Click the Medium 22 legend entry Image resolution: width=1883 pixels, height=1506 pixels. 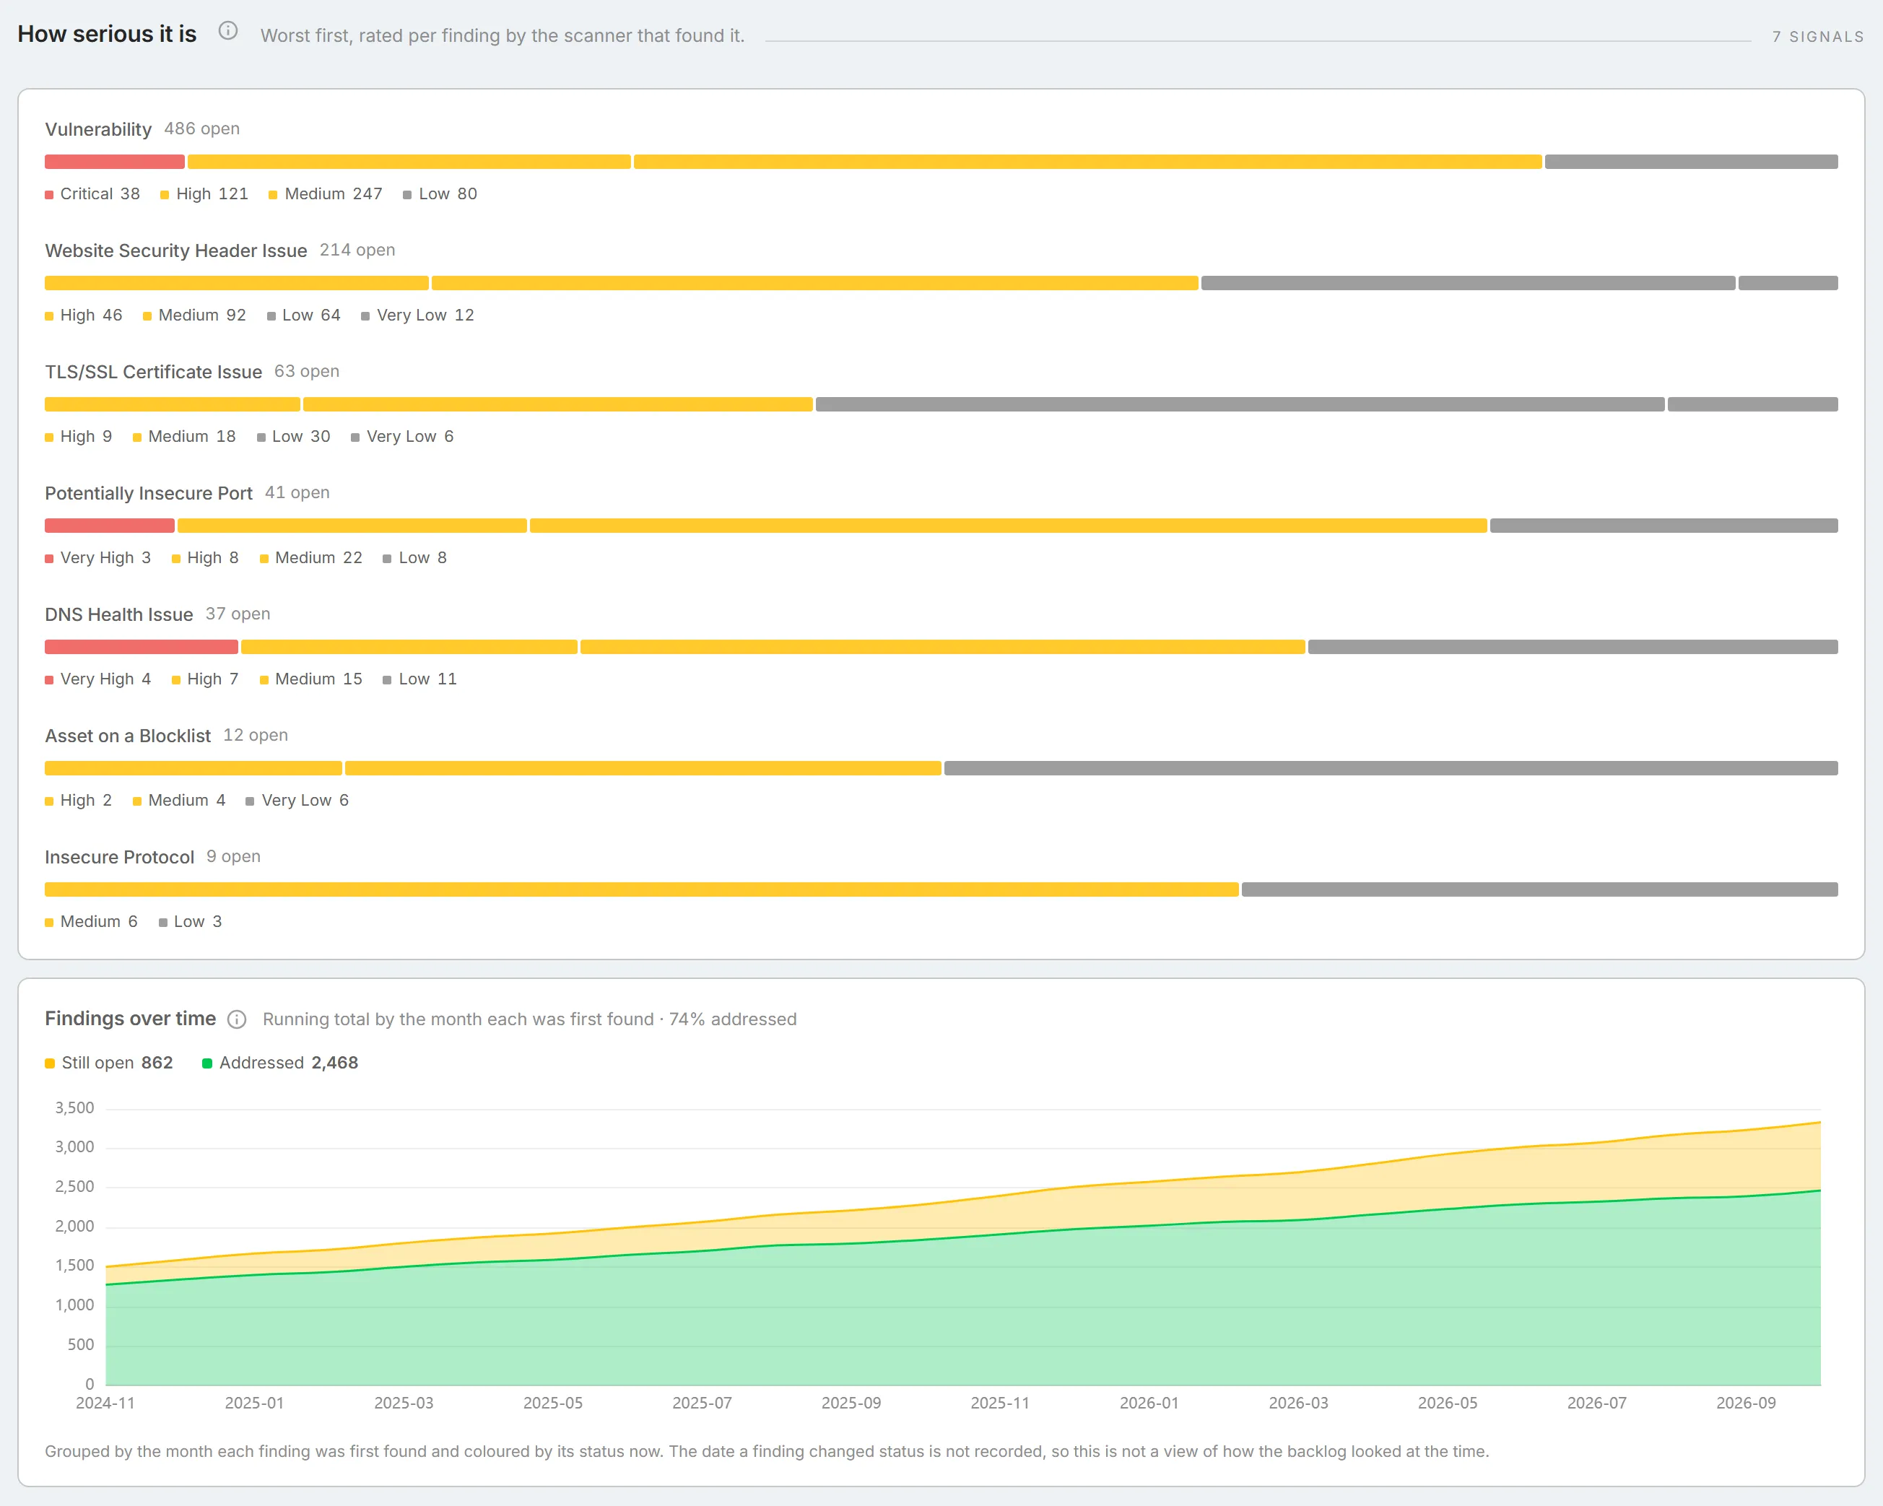click(311, 558)
